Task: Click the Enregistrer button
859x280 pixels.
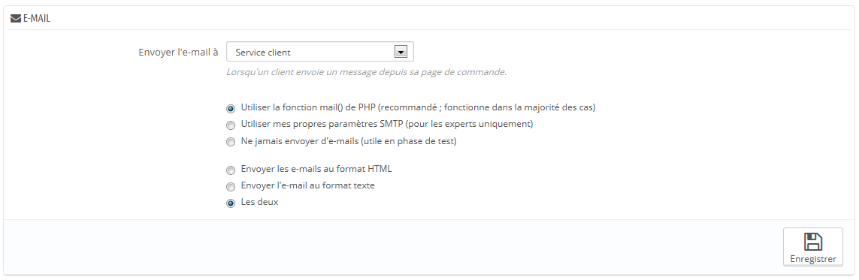Action: click(813, 247)
